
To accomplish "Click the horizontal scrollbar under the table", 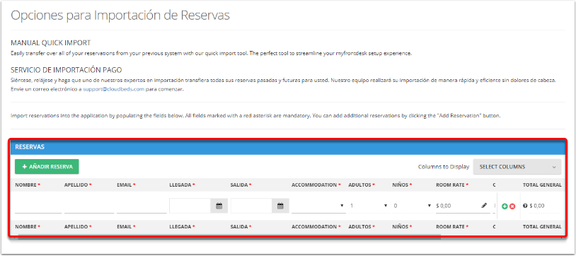I will pos(229,237).
